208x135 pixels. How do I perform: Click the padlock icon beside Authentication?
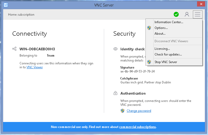(x=115, y=93)
